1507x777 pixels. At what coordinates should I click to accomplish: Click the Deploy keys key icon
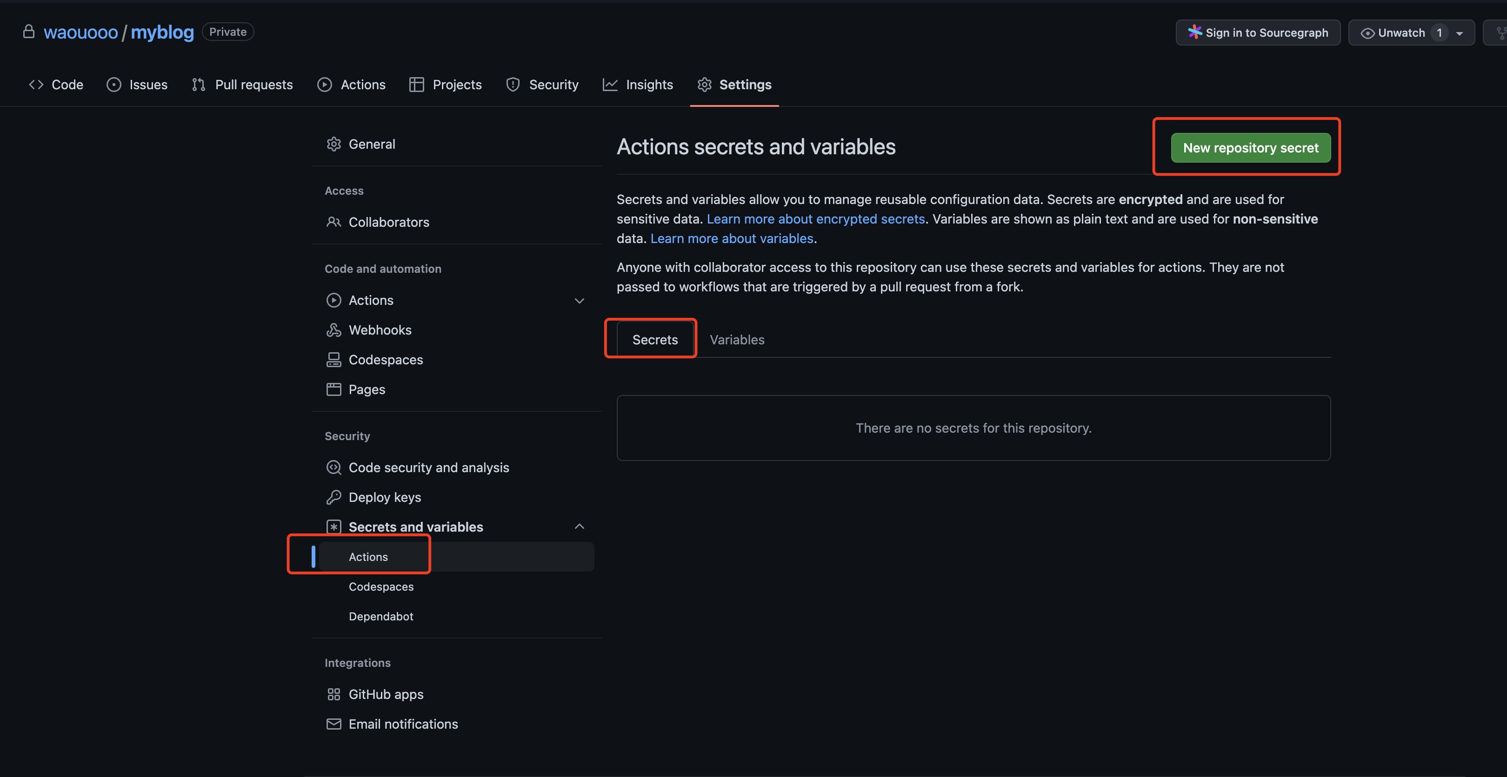click(333, 498)
